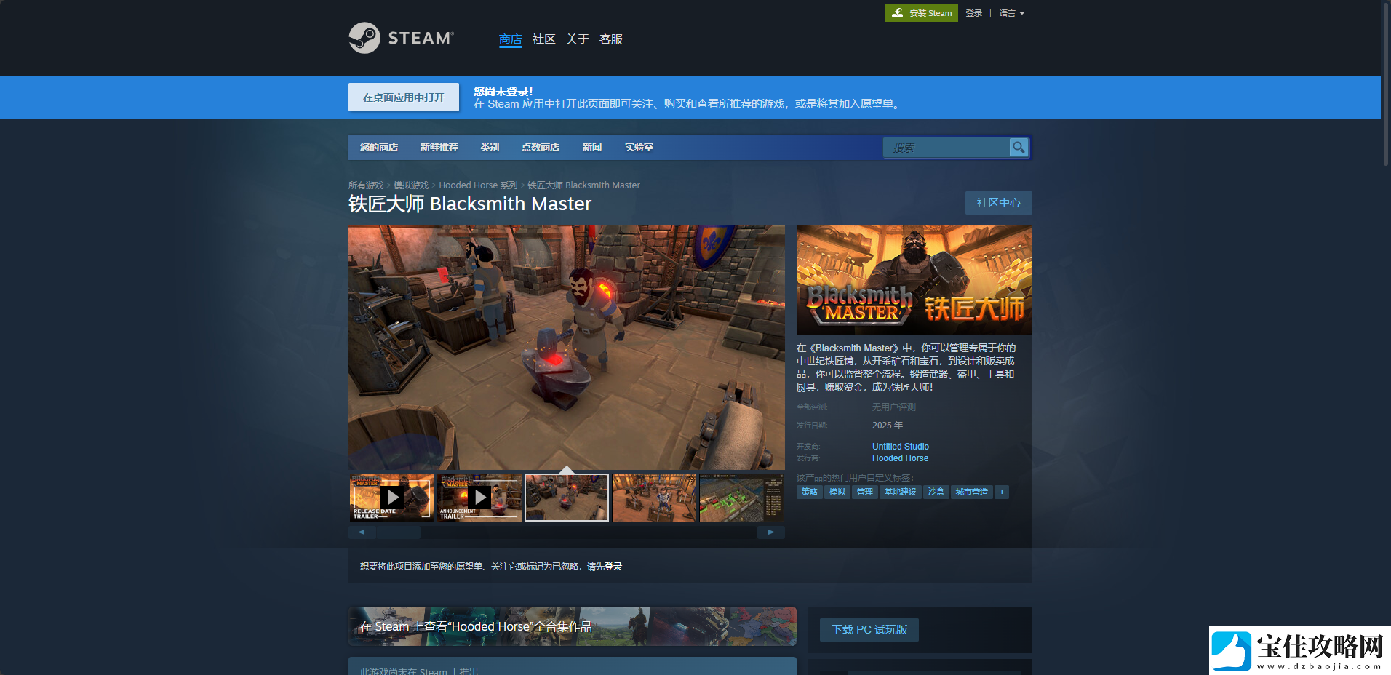This screenshot has width=1391, height=675.
Task: Open publisher Hooded Horse link
Action: click(900, 458)
